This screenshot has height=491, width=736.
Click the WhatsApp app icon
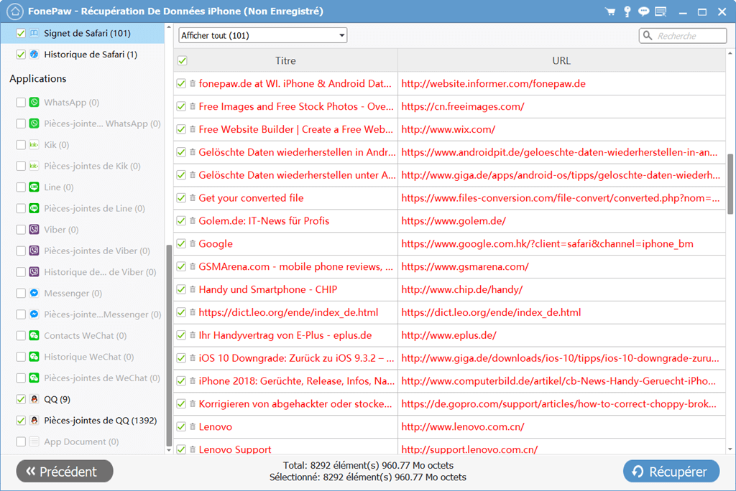pyautogui.click(x=34, y=102)
